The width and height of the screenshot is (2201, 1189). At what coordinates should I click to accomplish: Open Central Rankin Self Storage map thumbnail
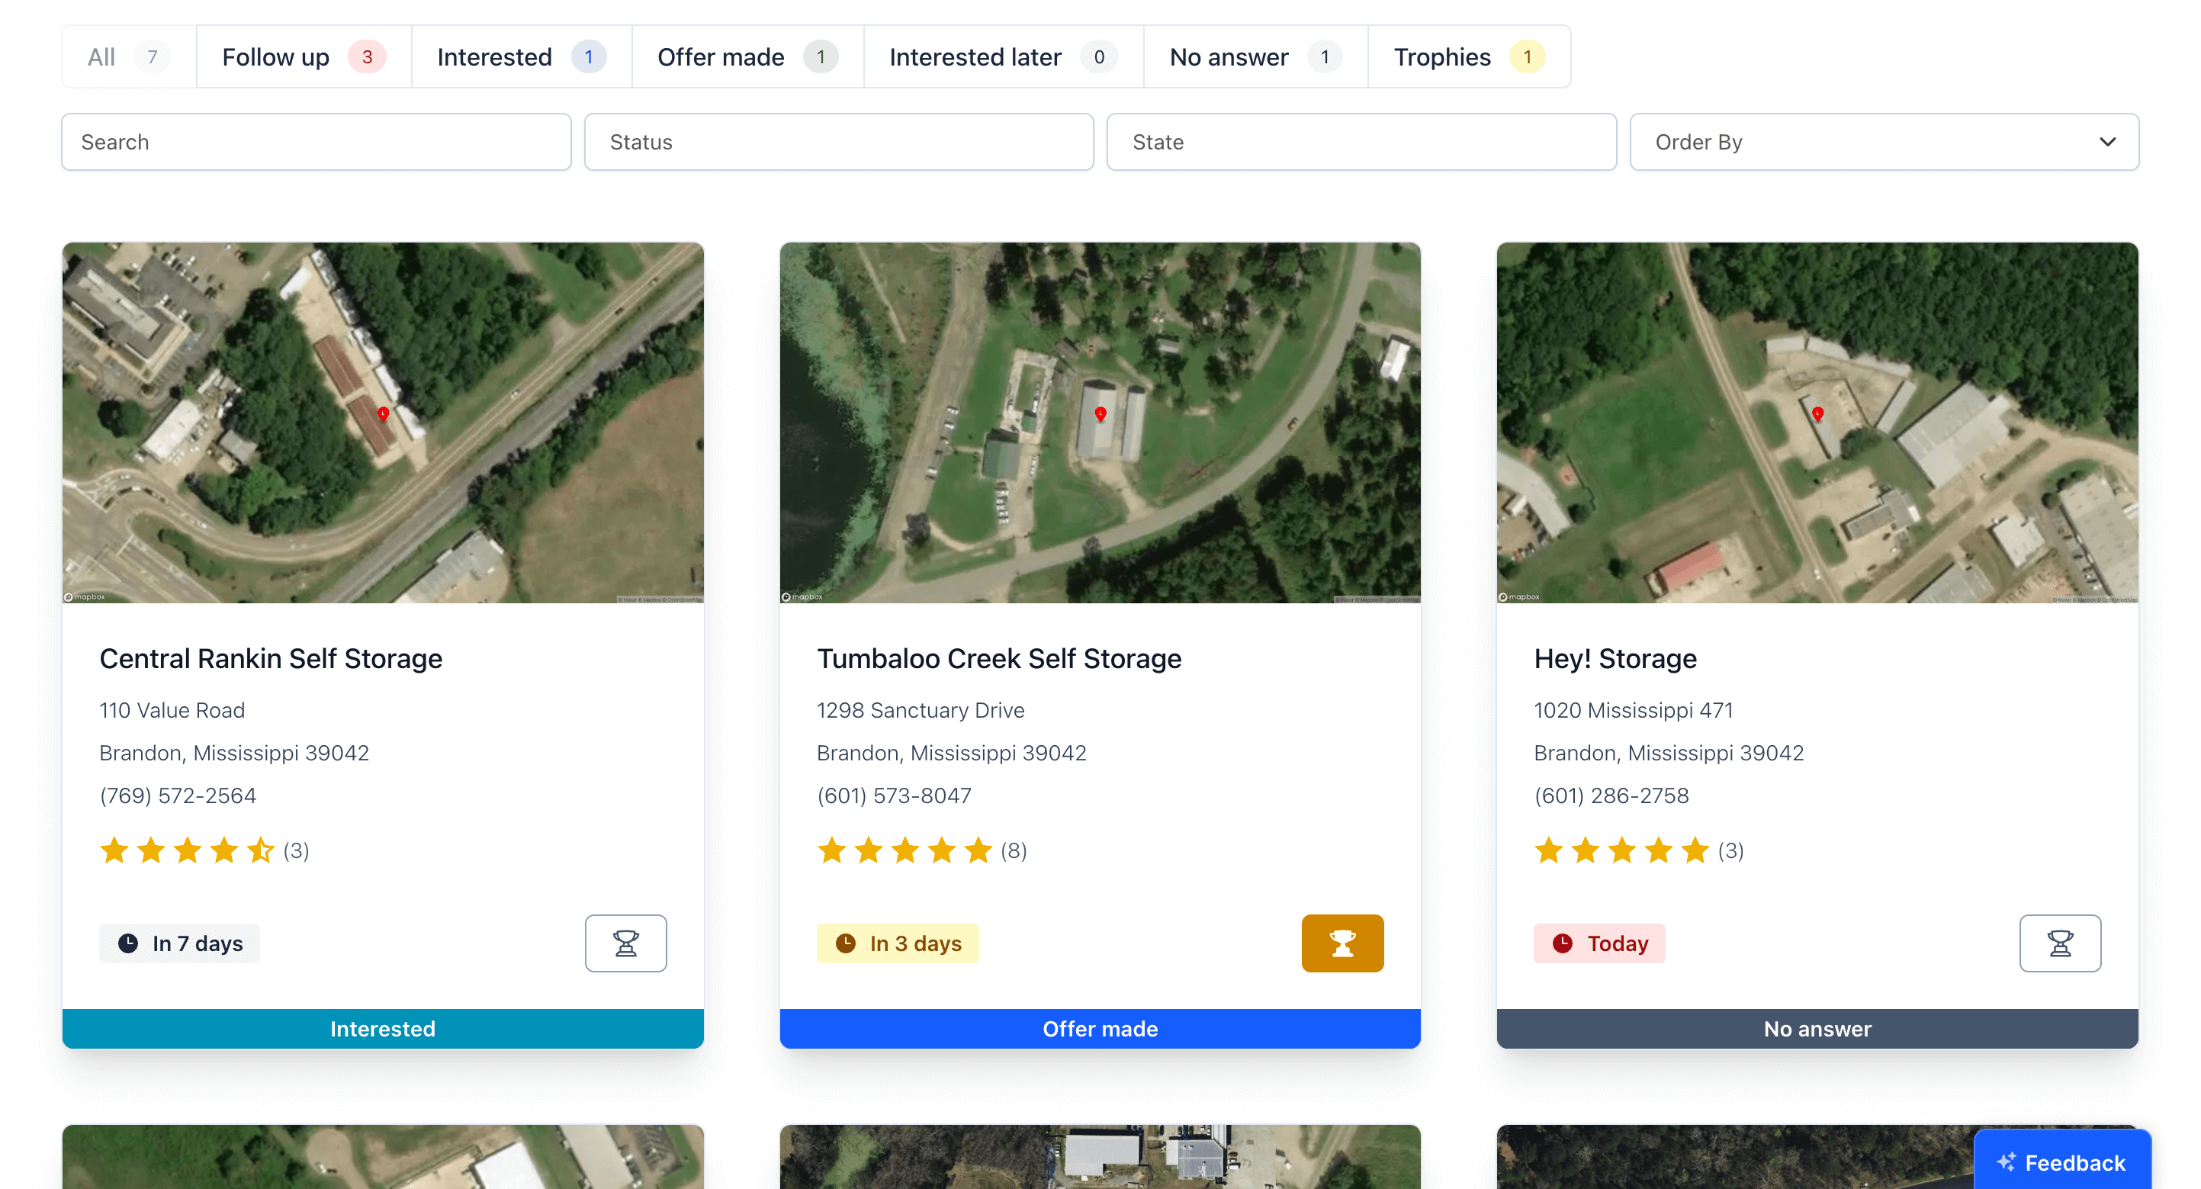(x=383, y=423)
